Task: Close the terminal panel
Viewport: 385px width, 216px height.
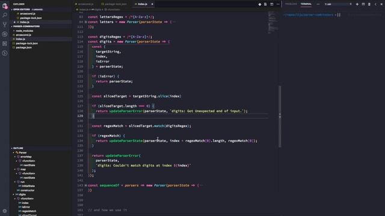Action: coord(381,4)
